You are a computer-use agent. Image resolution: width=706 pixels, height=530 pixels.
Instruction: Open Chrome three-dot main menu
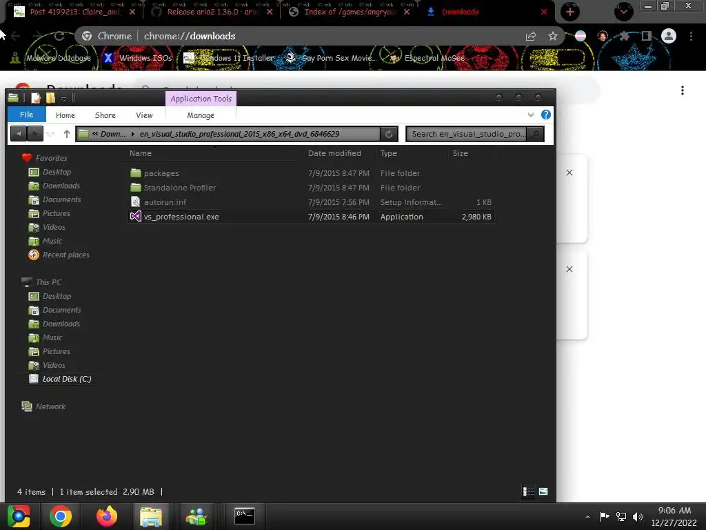(x=691, y=36)
